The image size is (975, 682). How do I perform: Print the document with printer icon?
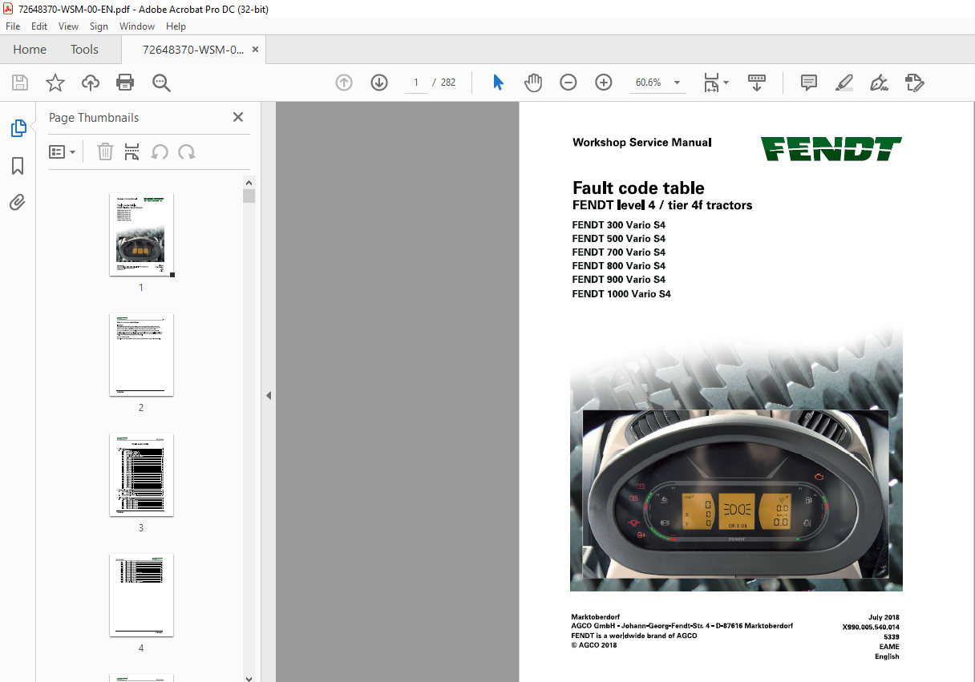(x=125, y=83)
